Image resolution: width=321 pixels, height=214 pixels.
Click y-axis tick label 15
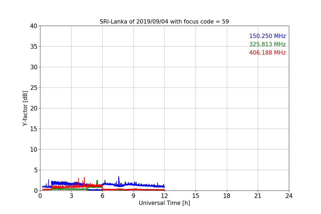tap(34, 129)
